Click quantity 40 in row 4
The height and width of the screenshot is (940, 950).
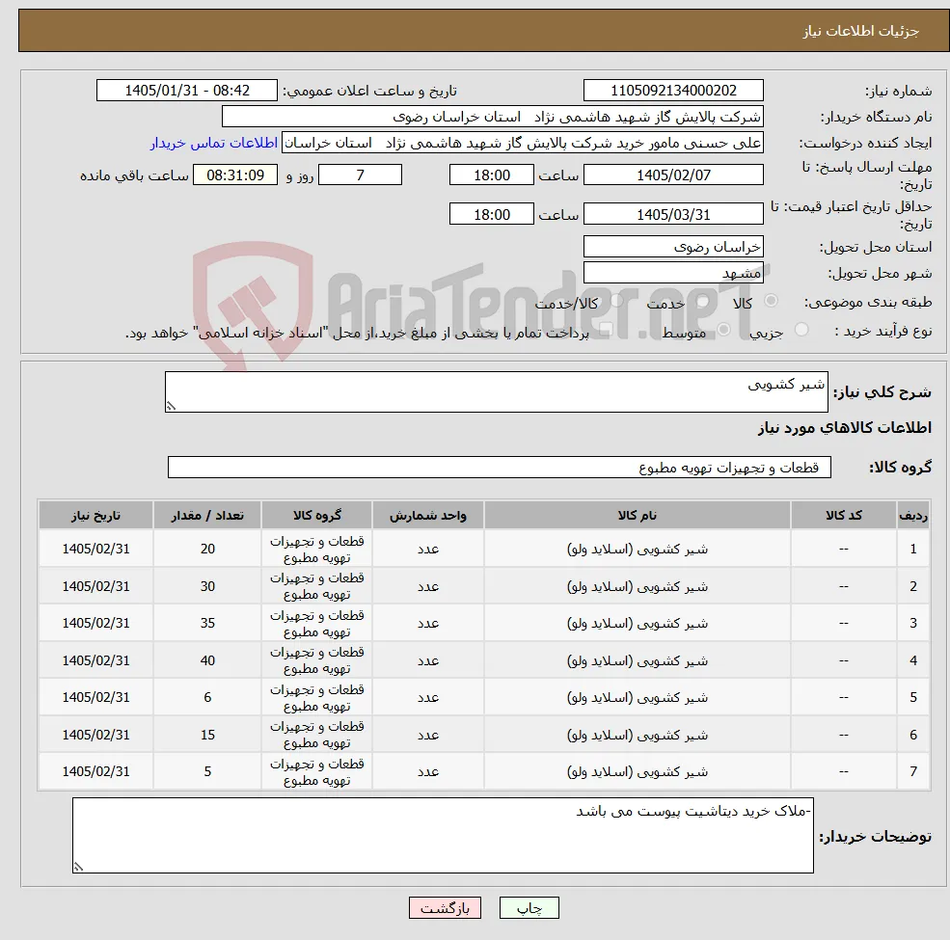click(207, 660)
